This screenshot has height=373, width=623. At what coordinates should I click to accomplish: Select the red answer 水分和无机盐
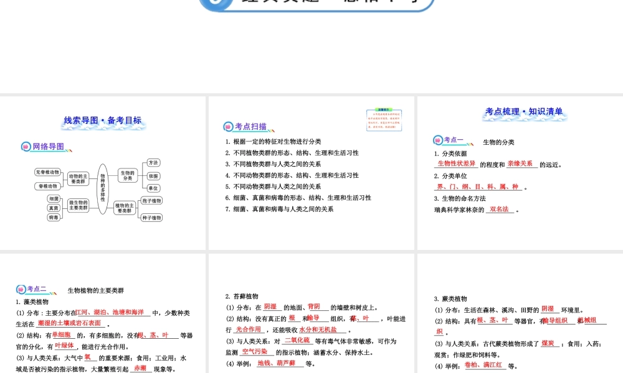click(318, 329)
